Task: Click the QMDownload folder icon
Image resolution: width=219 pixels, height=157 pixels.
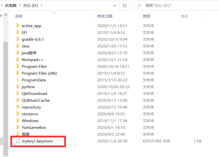Action: point(18,93)
